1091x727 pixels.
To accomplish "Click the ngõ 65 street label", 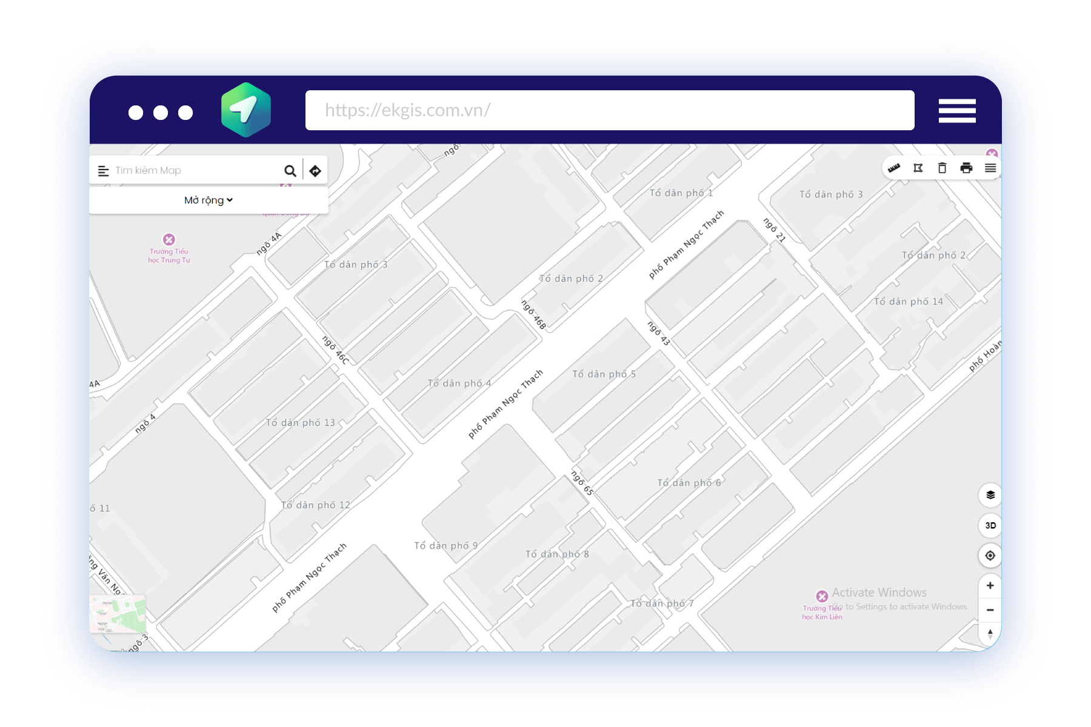I will click(582, 483).
